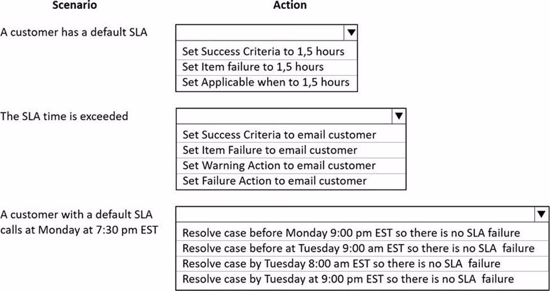Select Set Success Criteria to email customer
550x291 pixels.
279,135
